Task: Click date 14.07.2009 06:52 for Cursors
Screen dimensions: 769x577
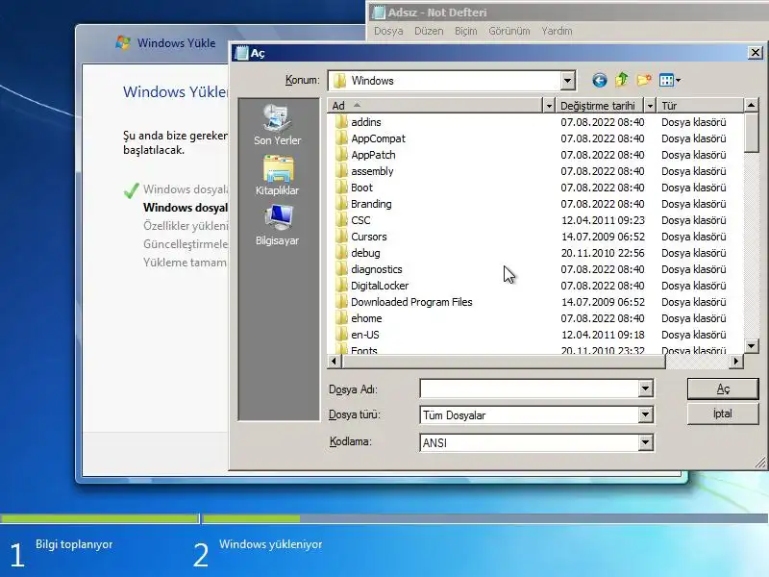Action: point(603,237)
